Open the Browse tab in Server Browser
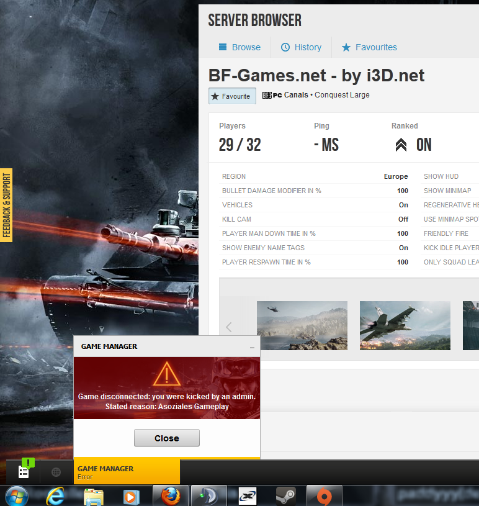Image resolution: width=479 pixels, height=506 pixels. pyautogui.click(x=239, y=47)
